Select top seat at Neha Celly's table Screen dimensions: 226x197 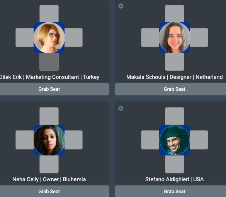tap(49, 116)
